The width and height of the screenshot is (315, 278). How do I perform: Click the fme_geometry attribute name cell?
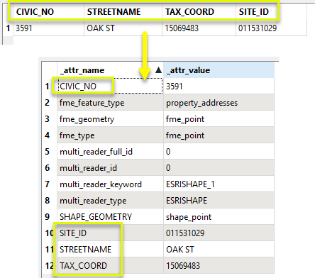[x=110, y=119]
